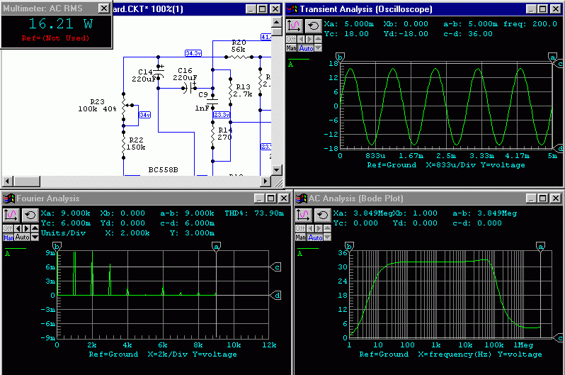The image size is (565, 375).
Task: Select Man scaling in Bode Plot window
Action: coord(300,237)
